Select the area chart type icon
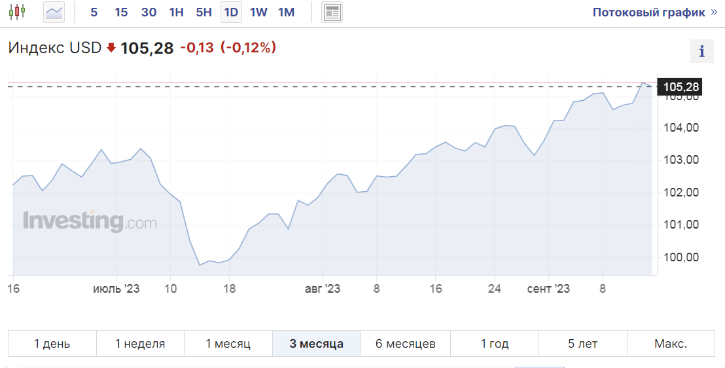The height and width of the screenshot is (368, 725). [x=54, y=12]
